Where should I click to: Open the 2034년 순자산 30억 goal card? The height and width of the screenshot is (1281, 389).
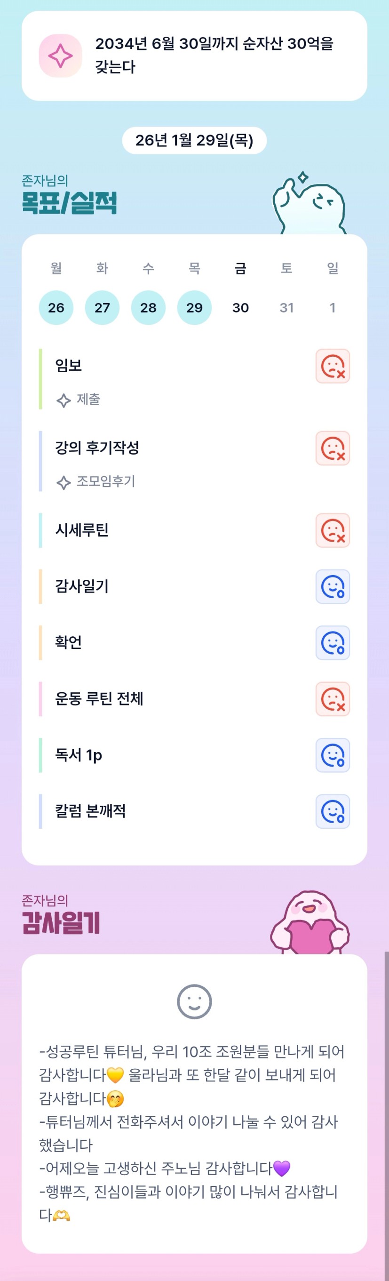(214, 56)
